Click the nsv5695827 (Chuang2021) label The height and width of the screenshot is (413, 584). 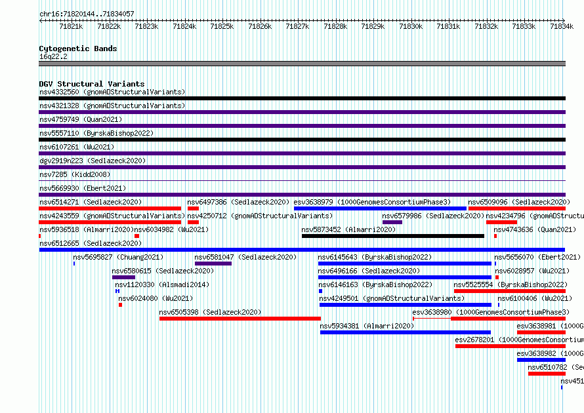[118, 257]
